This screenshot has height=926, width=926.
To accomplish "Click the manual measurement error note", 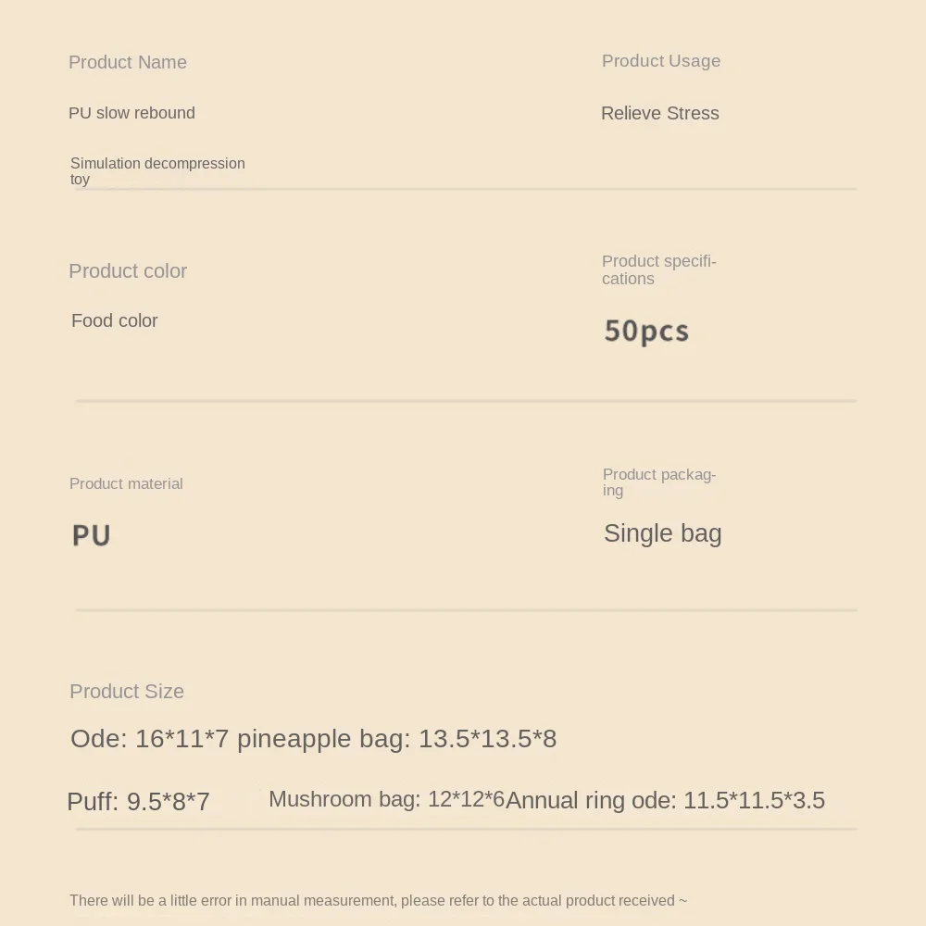I will (378, 900).
